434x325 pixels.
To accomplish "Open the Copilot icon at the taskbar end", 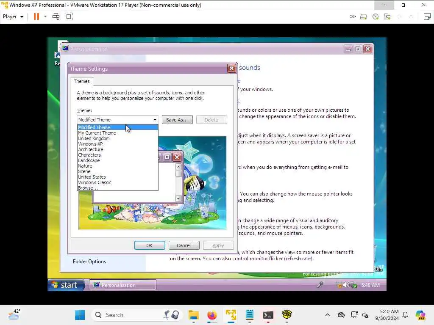I will tap(420, 315).
